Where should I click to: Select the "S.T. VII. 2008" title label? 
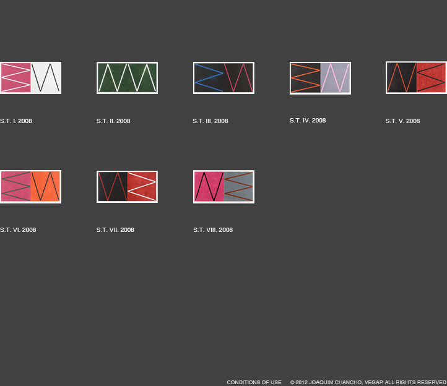pos(115,230)
